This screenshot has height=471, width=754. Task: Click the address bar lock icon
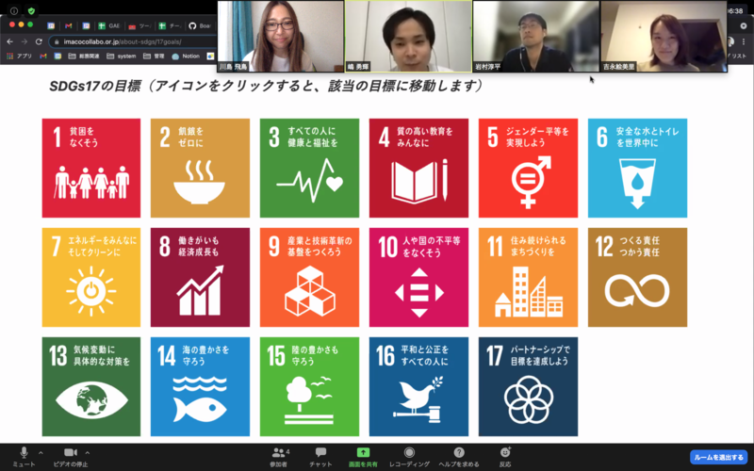coord(57,41)
